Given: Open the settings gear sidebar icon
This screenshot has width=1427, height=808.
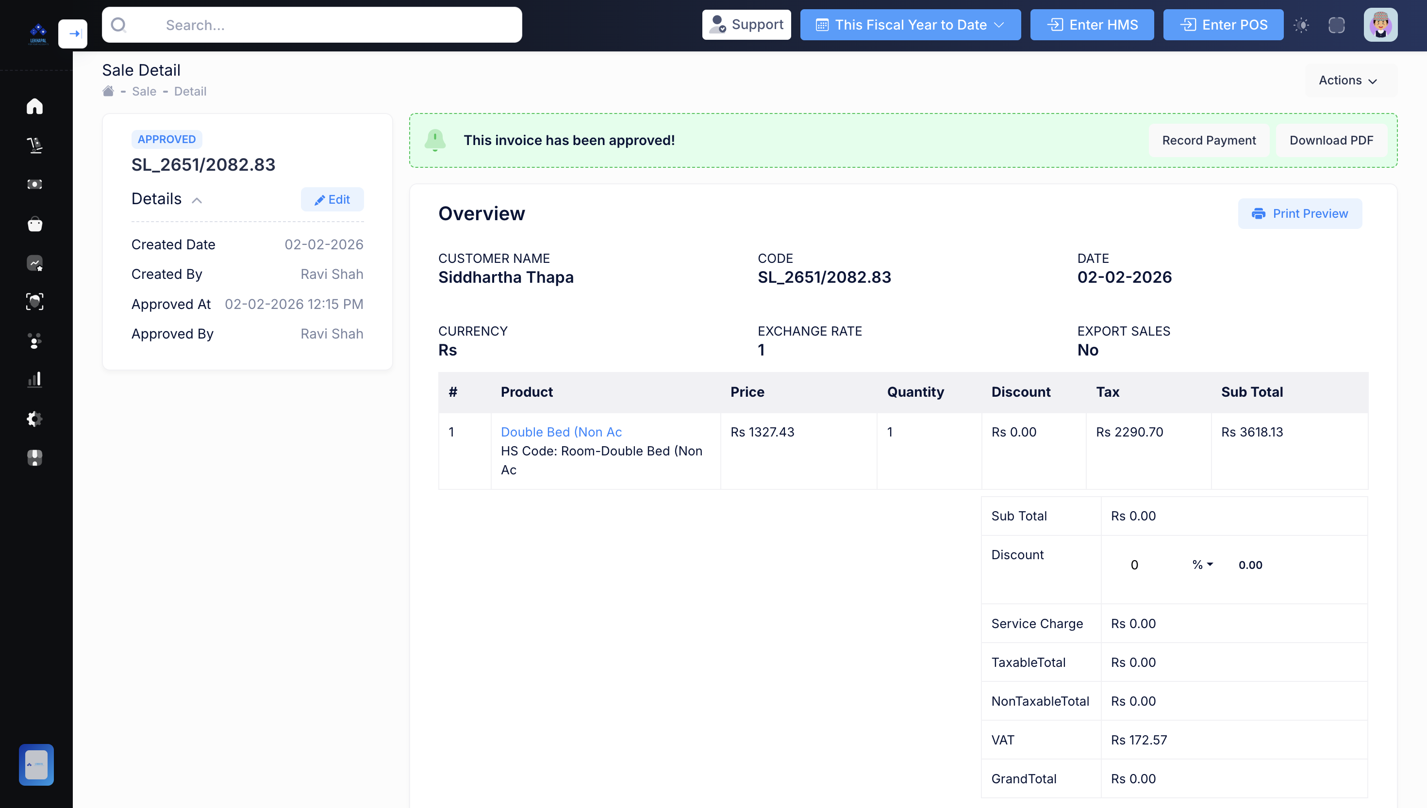Looking at the screenshot, I should (x=34, y=419).
